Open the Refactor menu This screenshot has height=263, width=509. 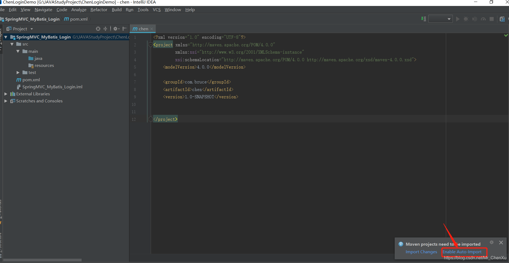point(99,10)
